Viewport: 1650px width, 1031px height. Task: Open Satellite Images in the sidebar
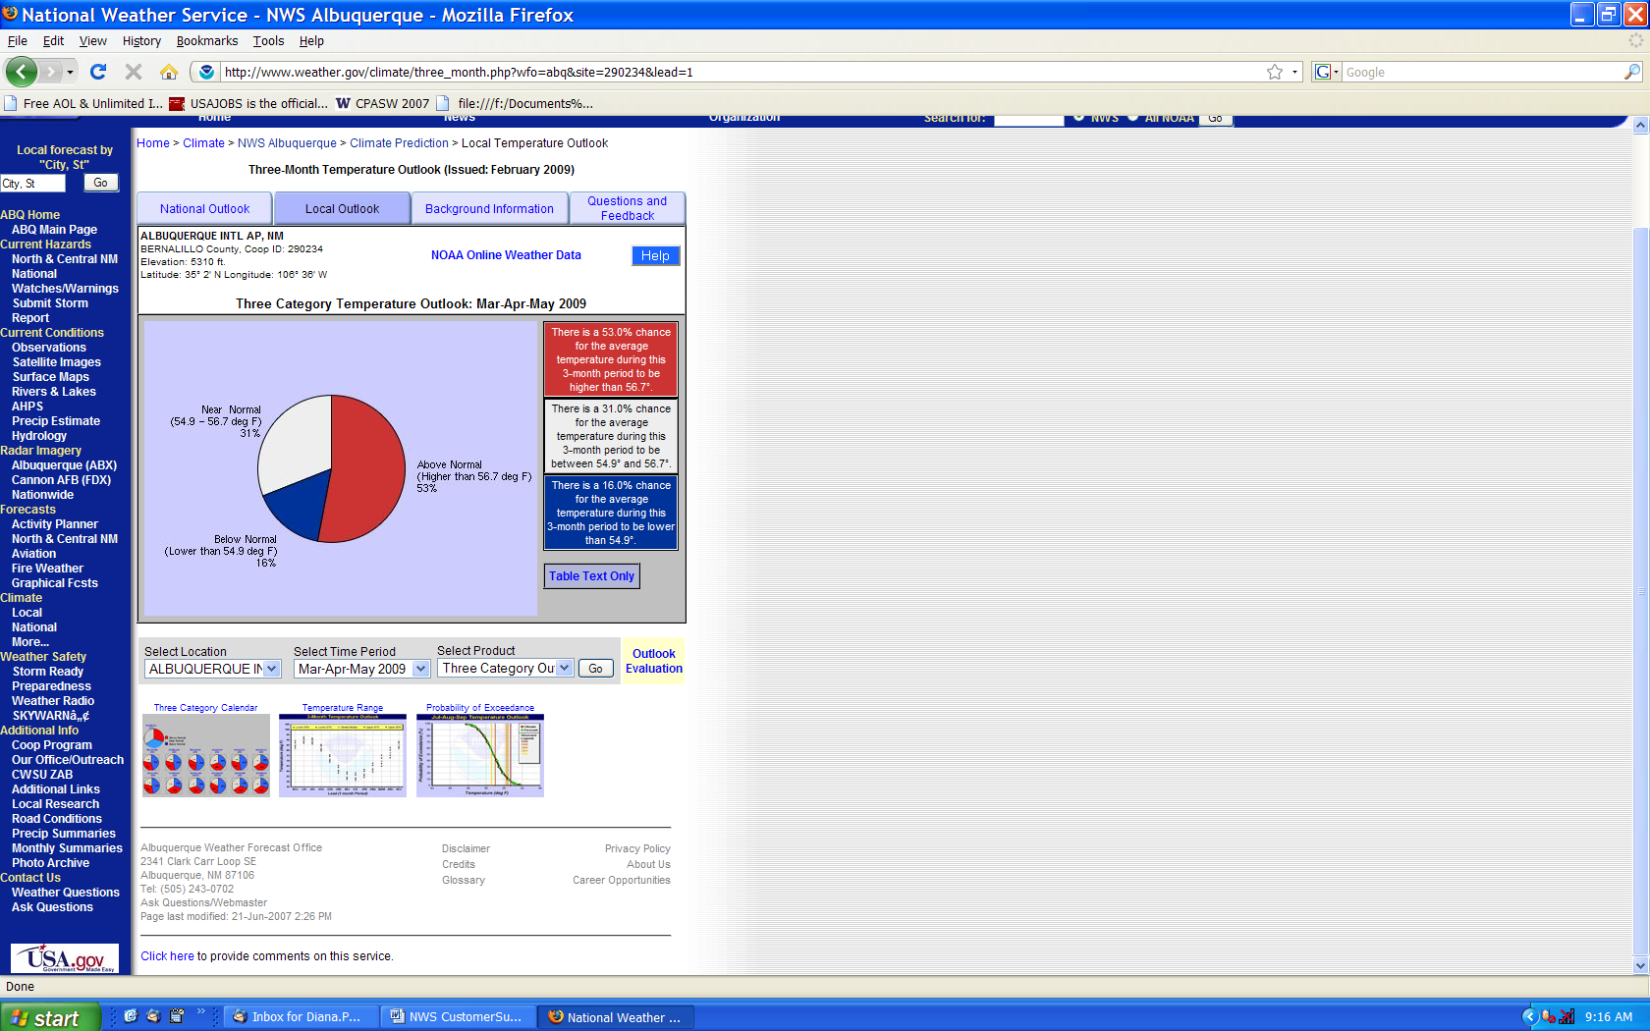(57, 362)
